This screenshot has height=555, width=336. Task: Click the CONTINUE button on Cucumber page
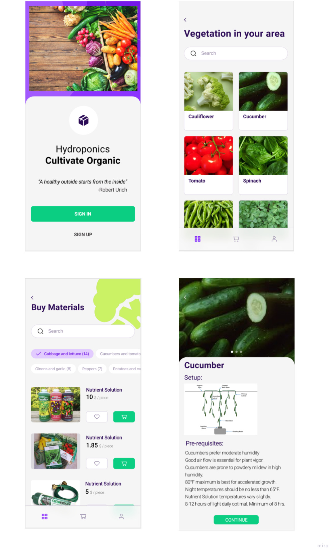pyautogui.click(x=236, y=520)
